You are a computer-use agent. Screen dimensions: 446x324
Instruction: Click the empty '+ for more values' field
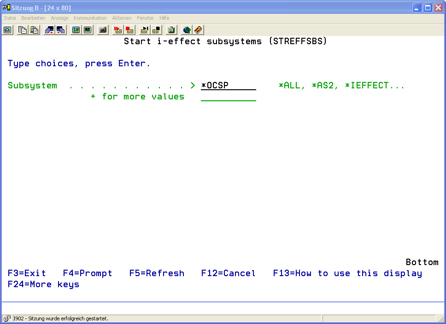228,97
